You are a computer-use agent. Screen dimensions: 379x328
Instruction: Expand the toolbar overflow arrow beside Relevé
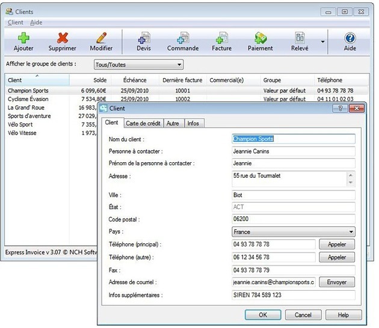point(323,42)
